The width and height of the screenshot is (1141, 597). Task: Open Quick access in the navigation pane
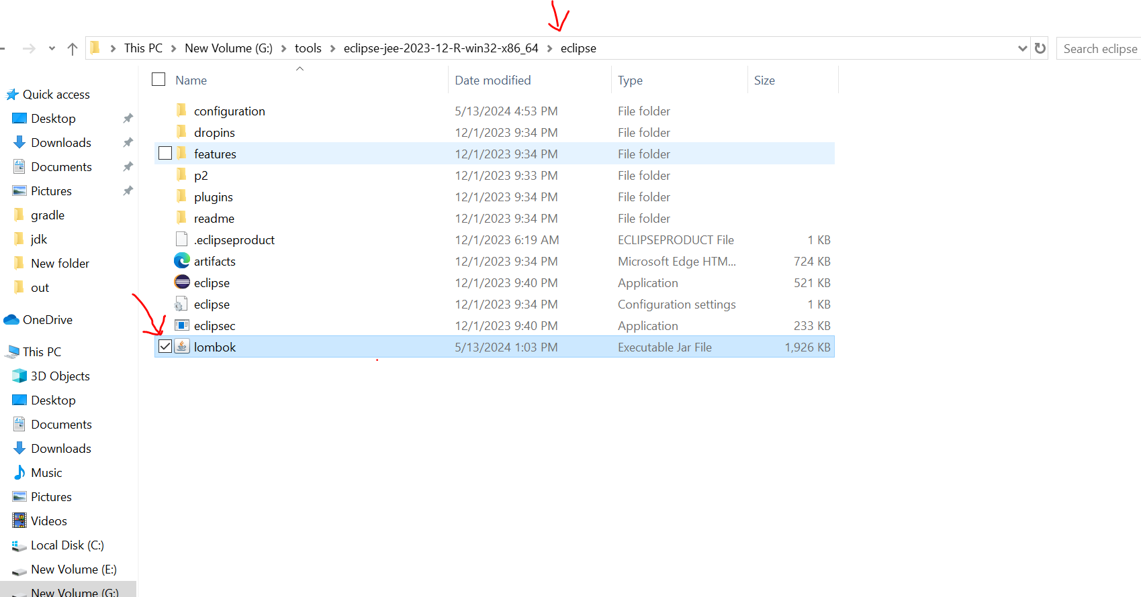click(x=56, y=95)
